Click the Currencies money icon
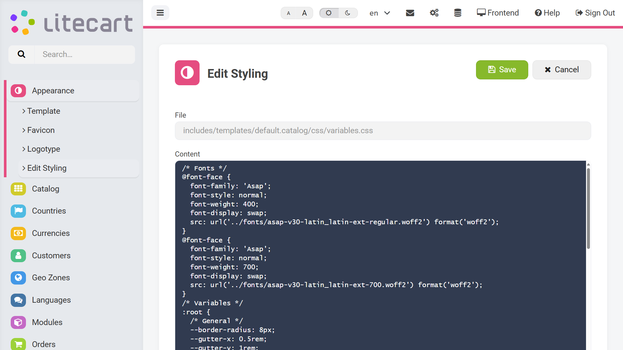The height and width of the screenshot is (350, 623). [18, 233]
